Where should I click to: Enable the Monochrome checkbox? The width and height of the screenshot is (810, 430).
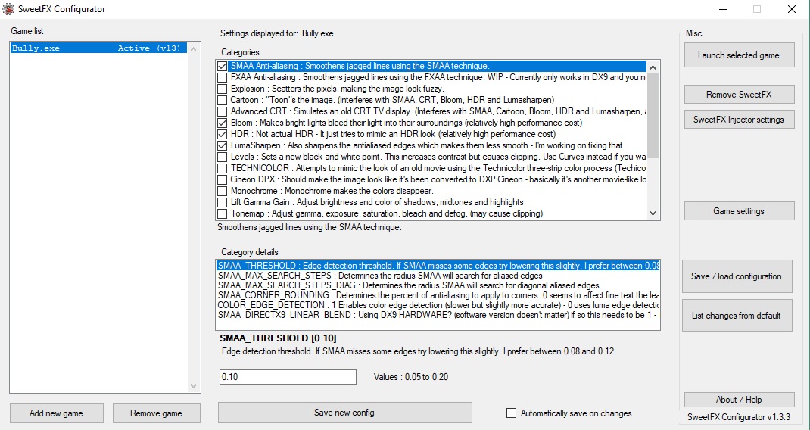[222, 192]
